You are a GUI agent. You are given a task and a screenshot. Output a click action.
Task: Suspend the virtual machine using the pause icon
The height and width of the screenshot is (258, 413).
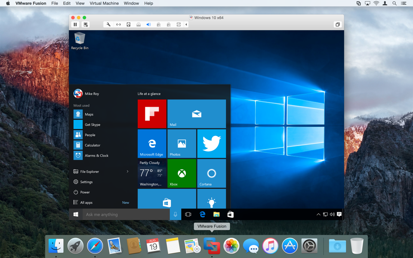[75, 25]
